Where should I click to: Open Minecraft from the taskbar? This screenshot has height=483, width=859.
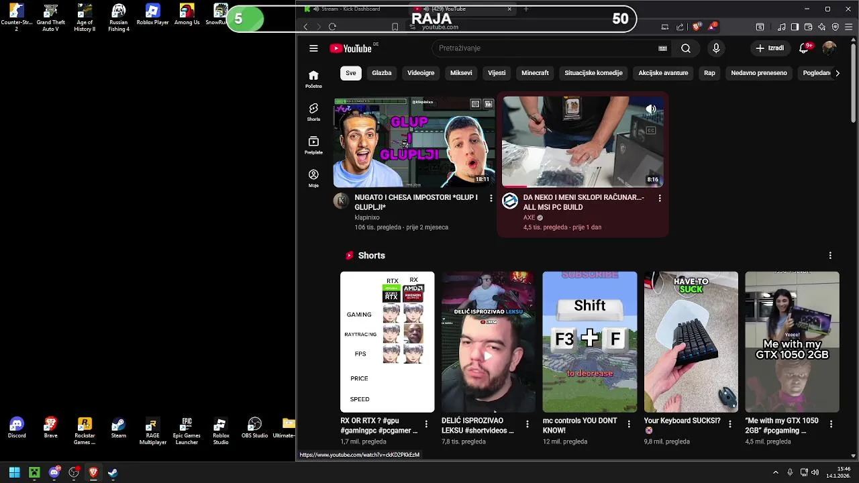(x=34, y=472)
